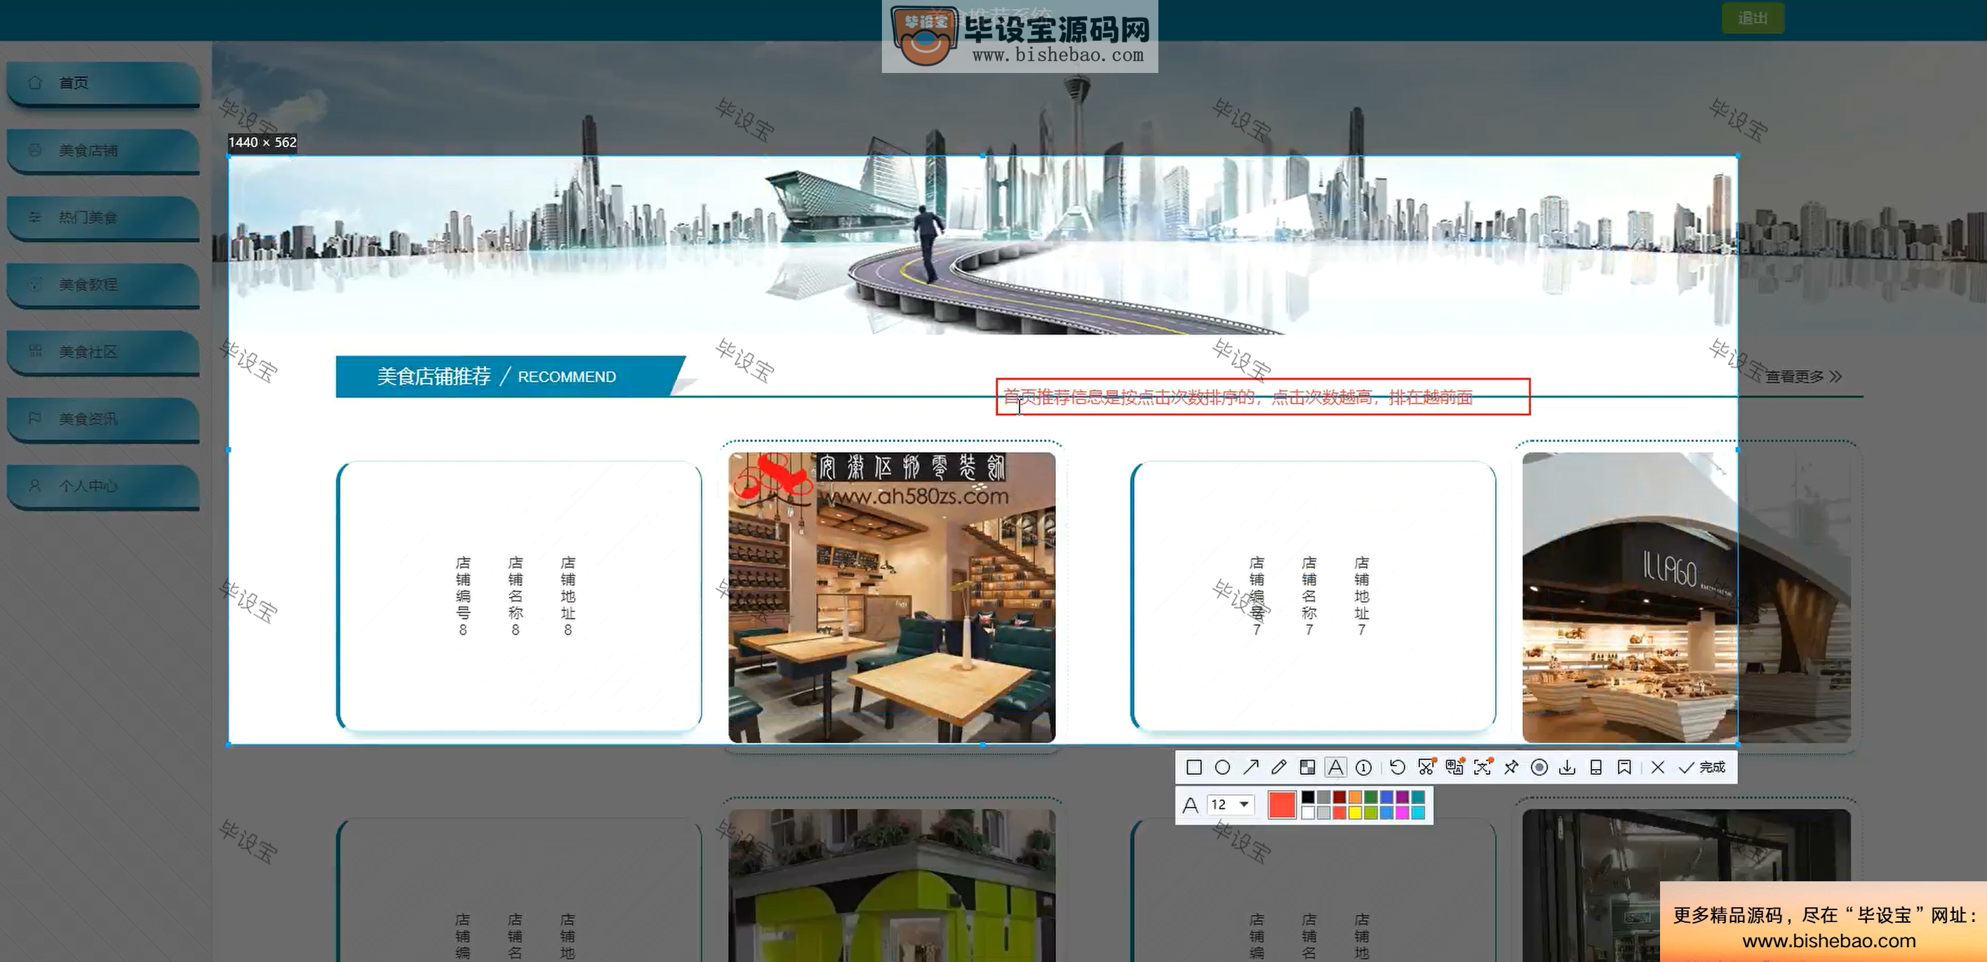Viewport: 1987px width, 962px height.
Task: Select the arrow annotation tool
Action: click(1251, 767)
